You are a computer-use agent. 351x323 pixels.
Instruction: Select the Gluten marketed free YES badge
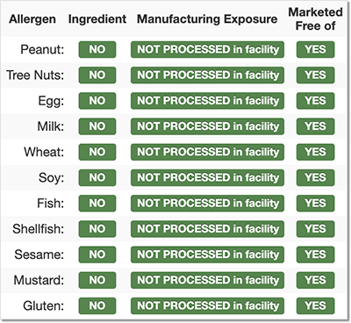[x=315, y=305]
